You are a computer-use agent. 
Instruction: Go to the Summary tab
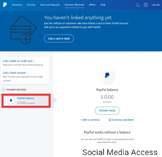17,5
